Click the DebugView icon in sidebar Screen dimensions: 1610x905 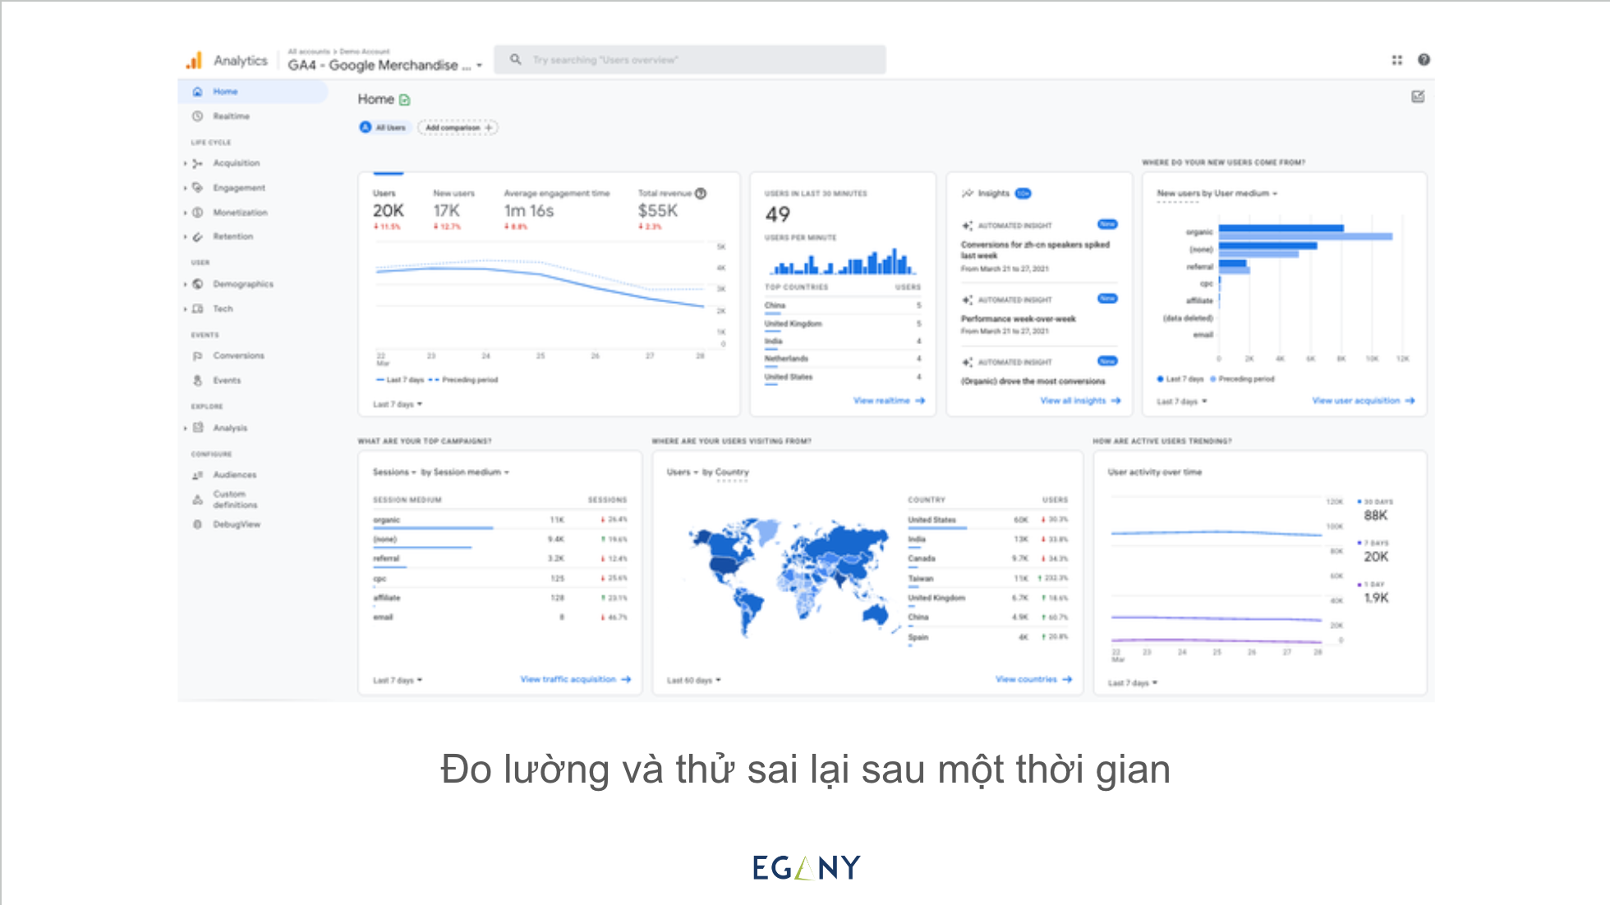click(x=197, y=525)
